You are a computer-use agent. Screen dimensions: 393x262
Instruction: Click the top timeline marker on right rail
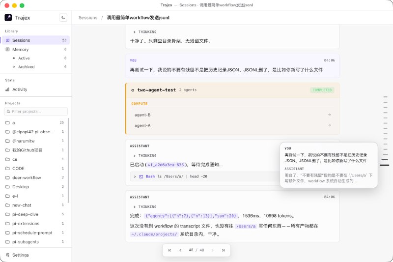pos(386,97)
